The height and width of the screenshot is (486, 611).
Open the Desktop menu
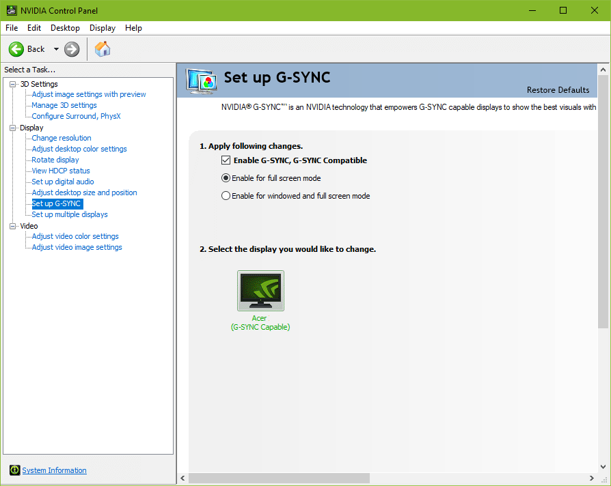65,28
